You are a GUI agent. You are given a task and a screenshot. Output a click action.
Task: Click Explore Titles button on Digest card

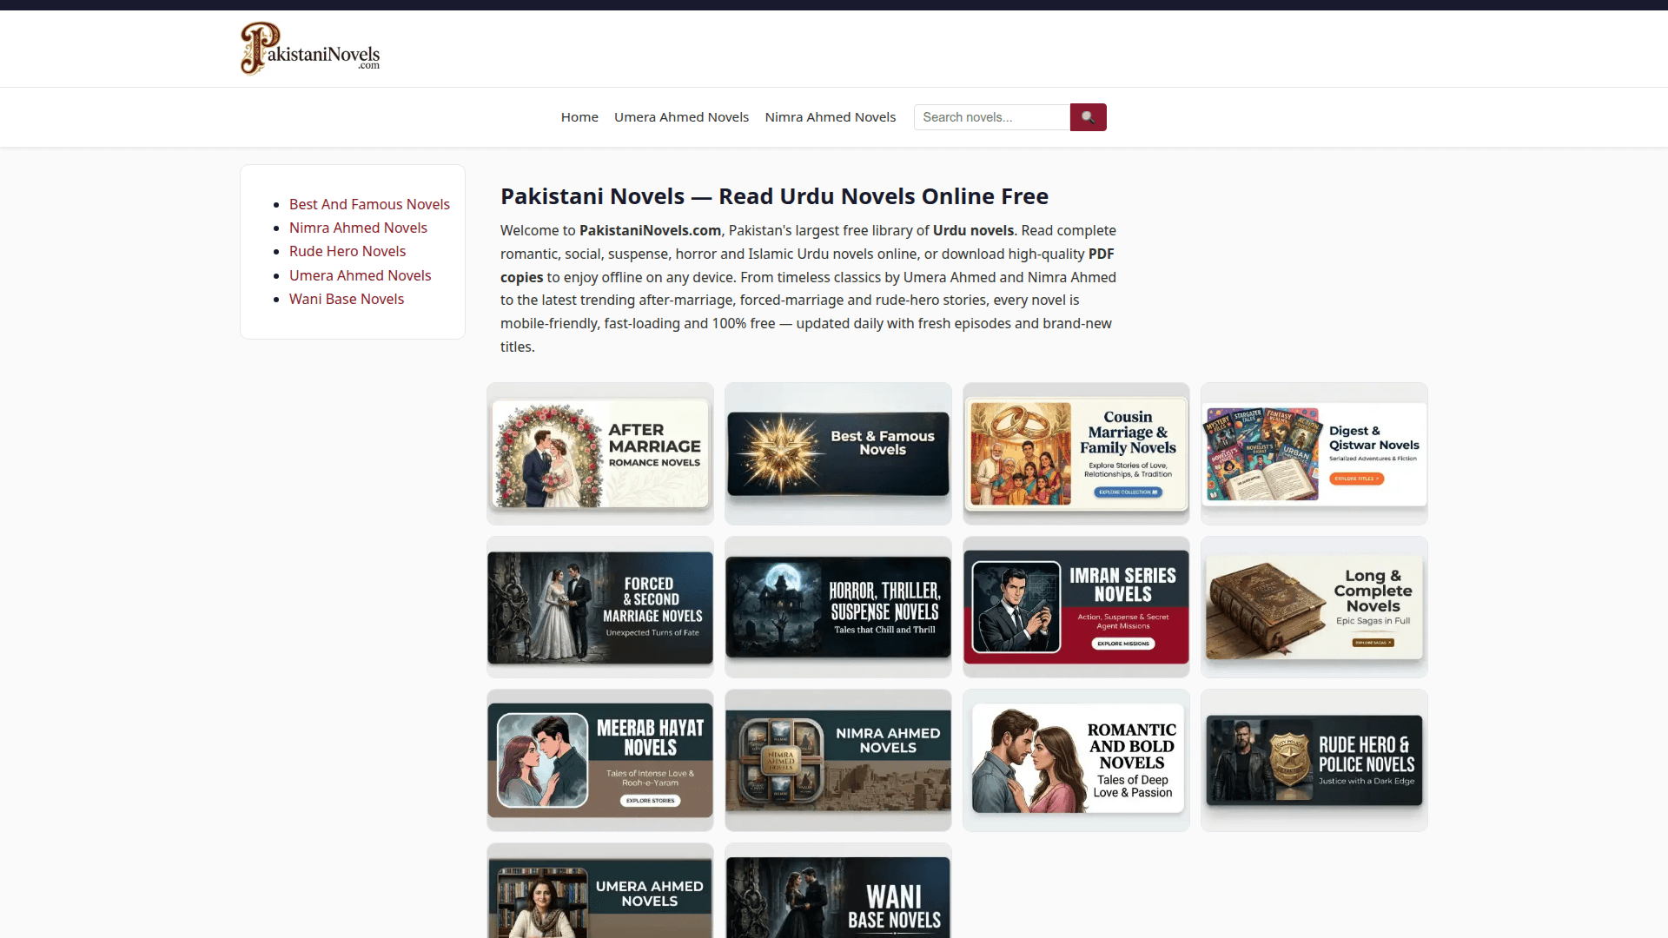[1356, 479]
